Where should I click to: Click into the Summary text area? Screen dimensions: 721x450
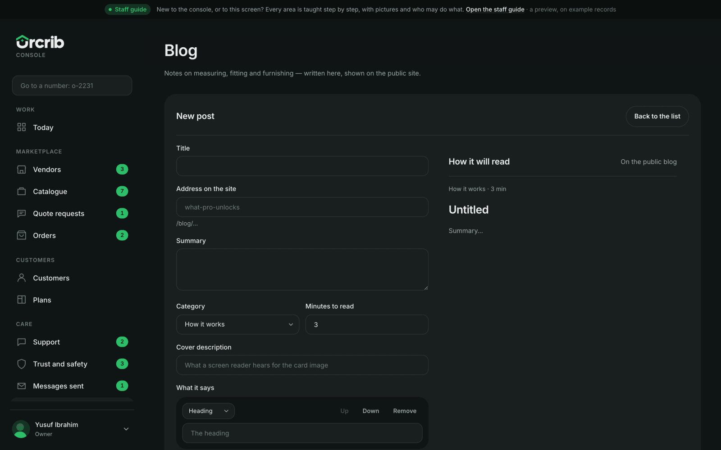(302, 270)
